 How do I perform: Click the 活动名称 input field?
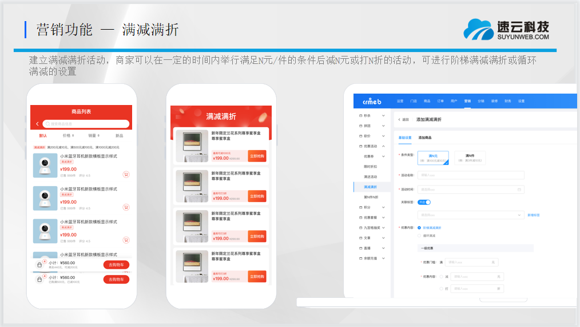pyautogui.click(x=470, y=175)
